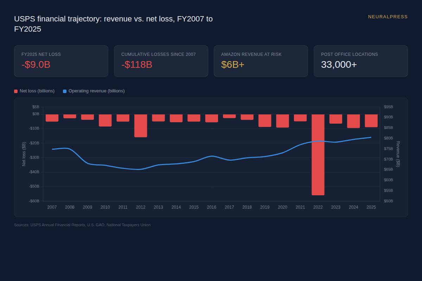Click the 2022 net loss bar
The width and height of the screenshot is (422, 281).
(x=318, y=155)
